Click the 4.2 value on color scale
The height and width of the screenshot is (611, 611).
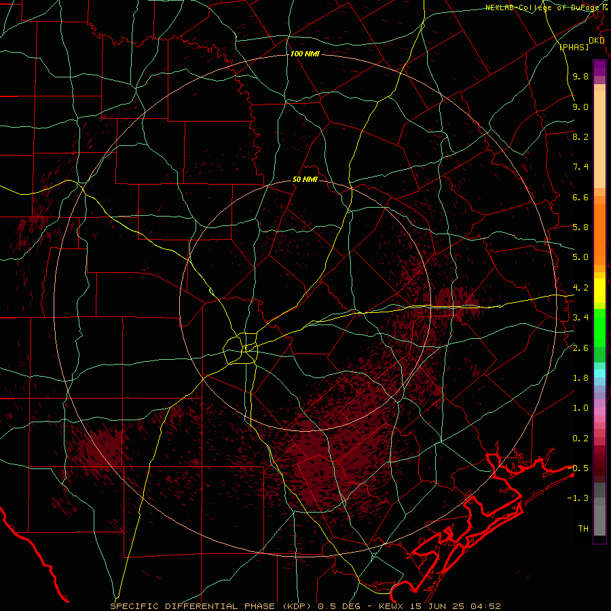(580, 288)
